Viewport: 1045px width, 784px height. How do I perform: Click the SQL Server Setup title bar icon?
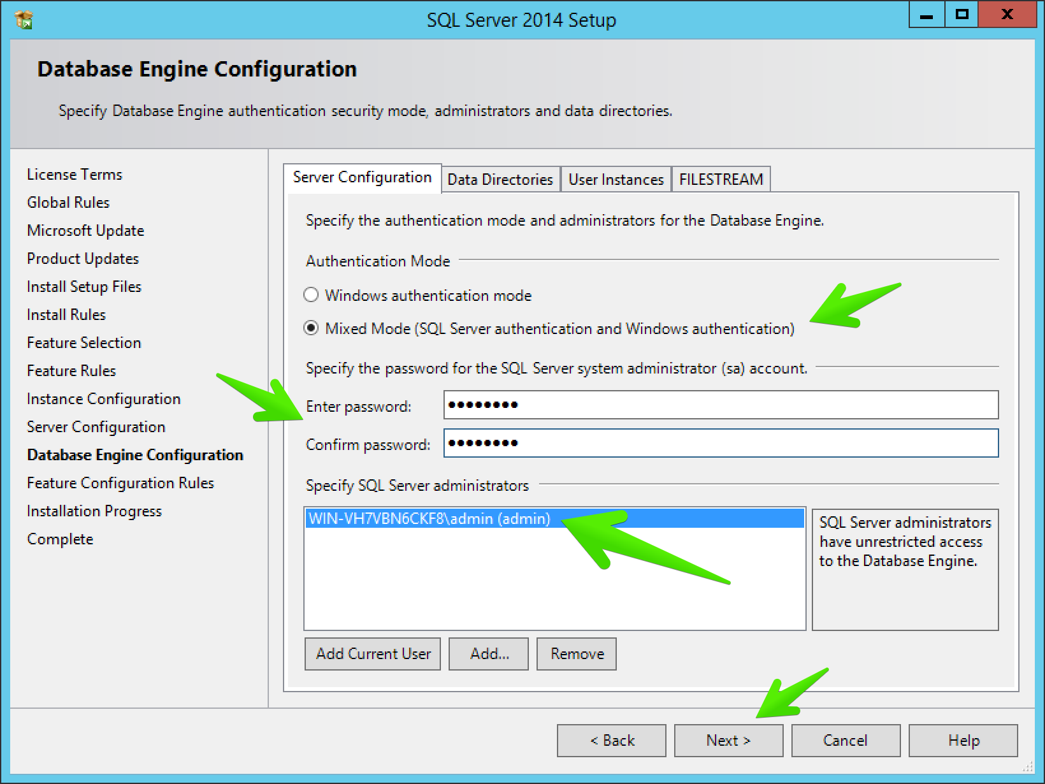pos(24,20)
